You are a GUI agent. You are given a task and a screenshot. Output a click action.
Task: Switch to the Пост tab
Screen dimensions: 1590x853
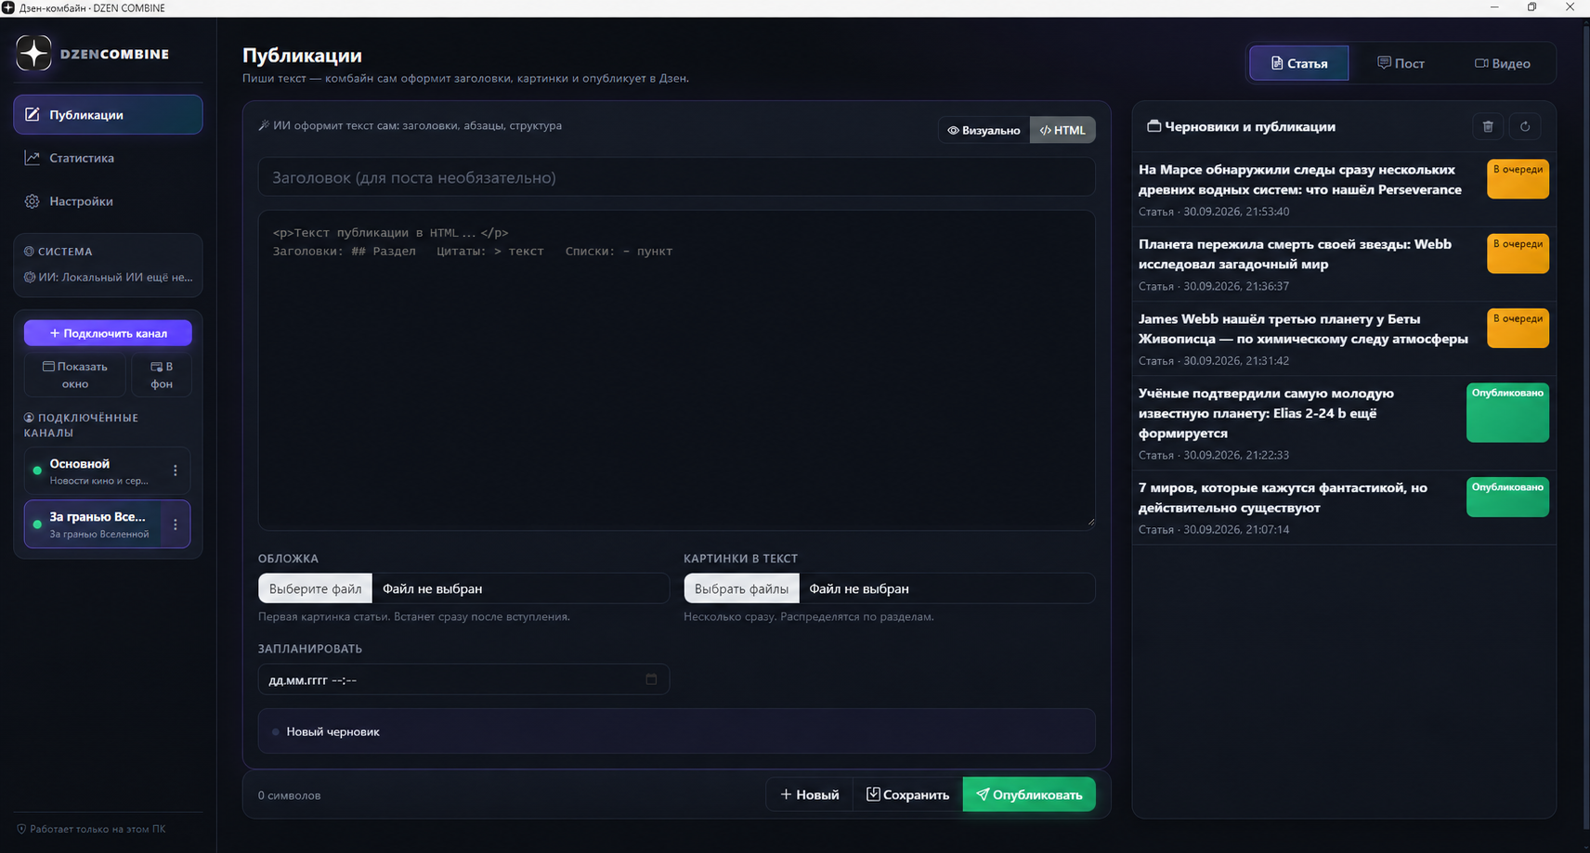tap(1401, 63)
